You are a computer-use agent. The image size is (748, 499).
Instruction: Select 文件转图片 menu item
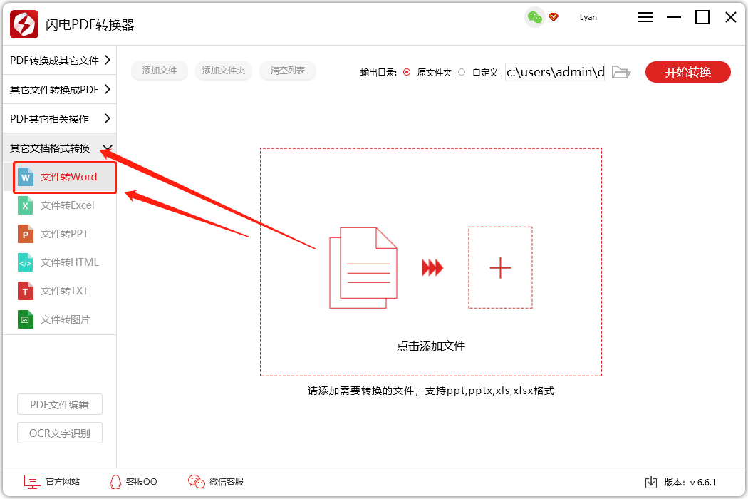pos(60,319)
